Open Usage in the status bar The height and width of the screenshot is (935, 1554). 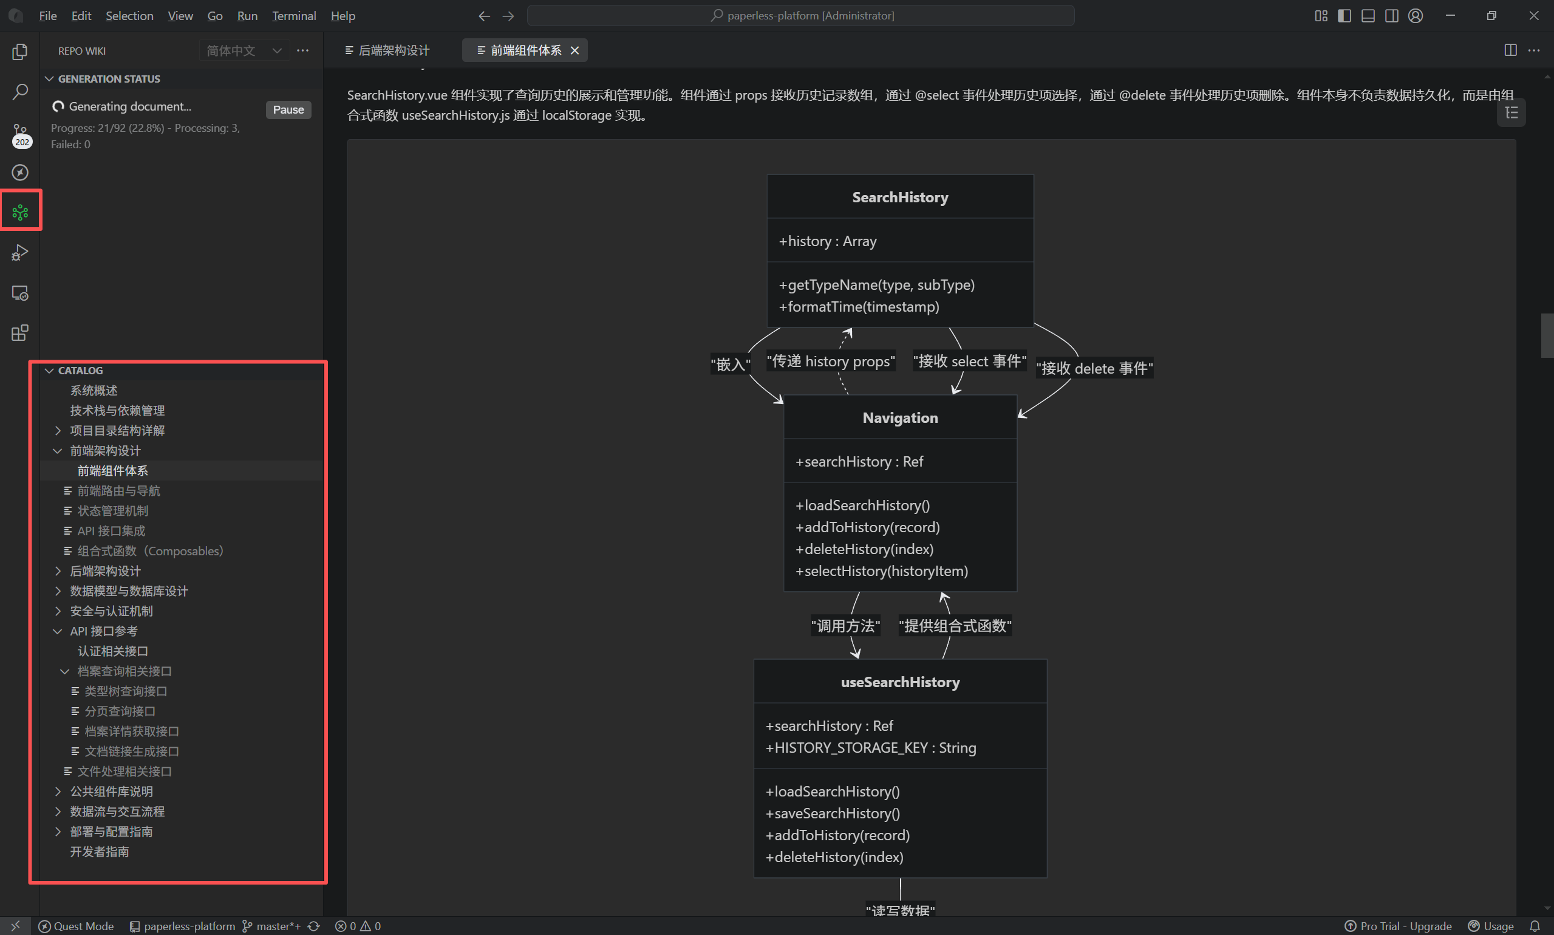tap(1490, 925)
